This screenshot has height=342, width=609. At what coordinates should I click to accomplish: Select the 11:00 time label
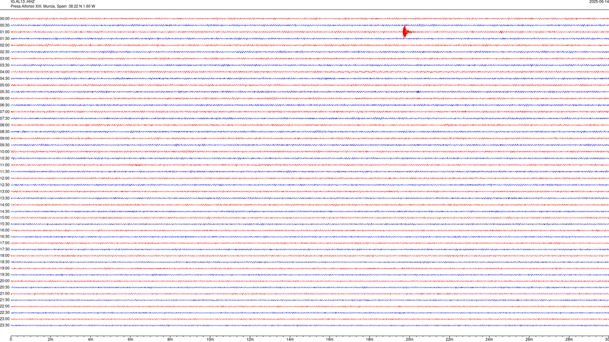click(4, 165)
